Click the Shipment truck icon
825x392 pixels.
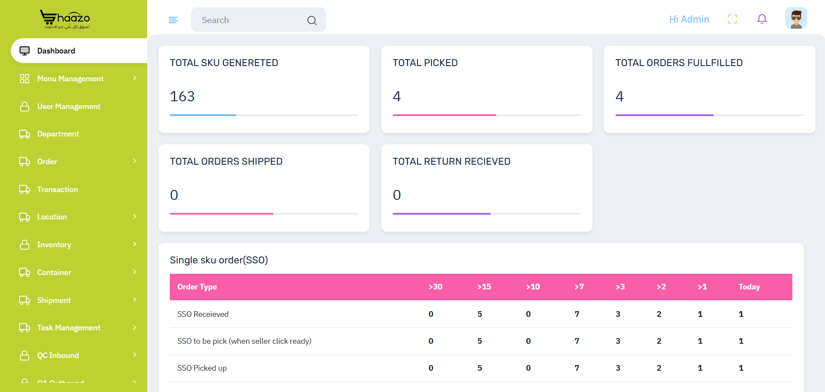pos(25,300)
